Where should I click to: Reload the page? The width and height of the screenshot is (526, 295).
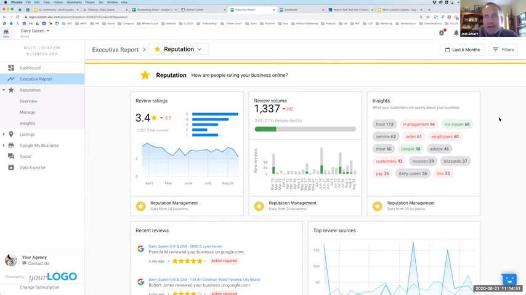[x=18, y=17]
